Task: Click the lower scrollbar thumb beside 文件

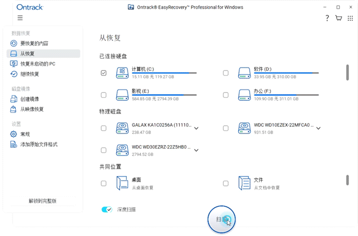Action: coord(347,180)
